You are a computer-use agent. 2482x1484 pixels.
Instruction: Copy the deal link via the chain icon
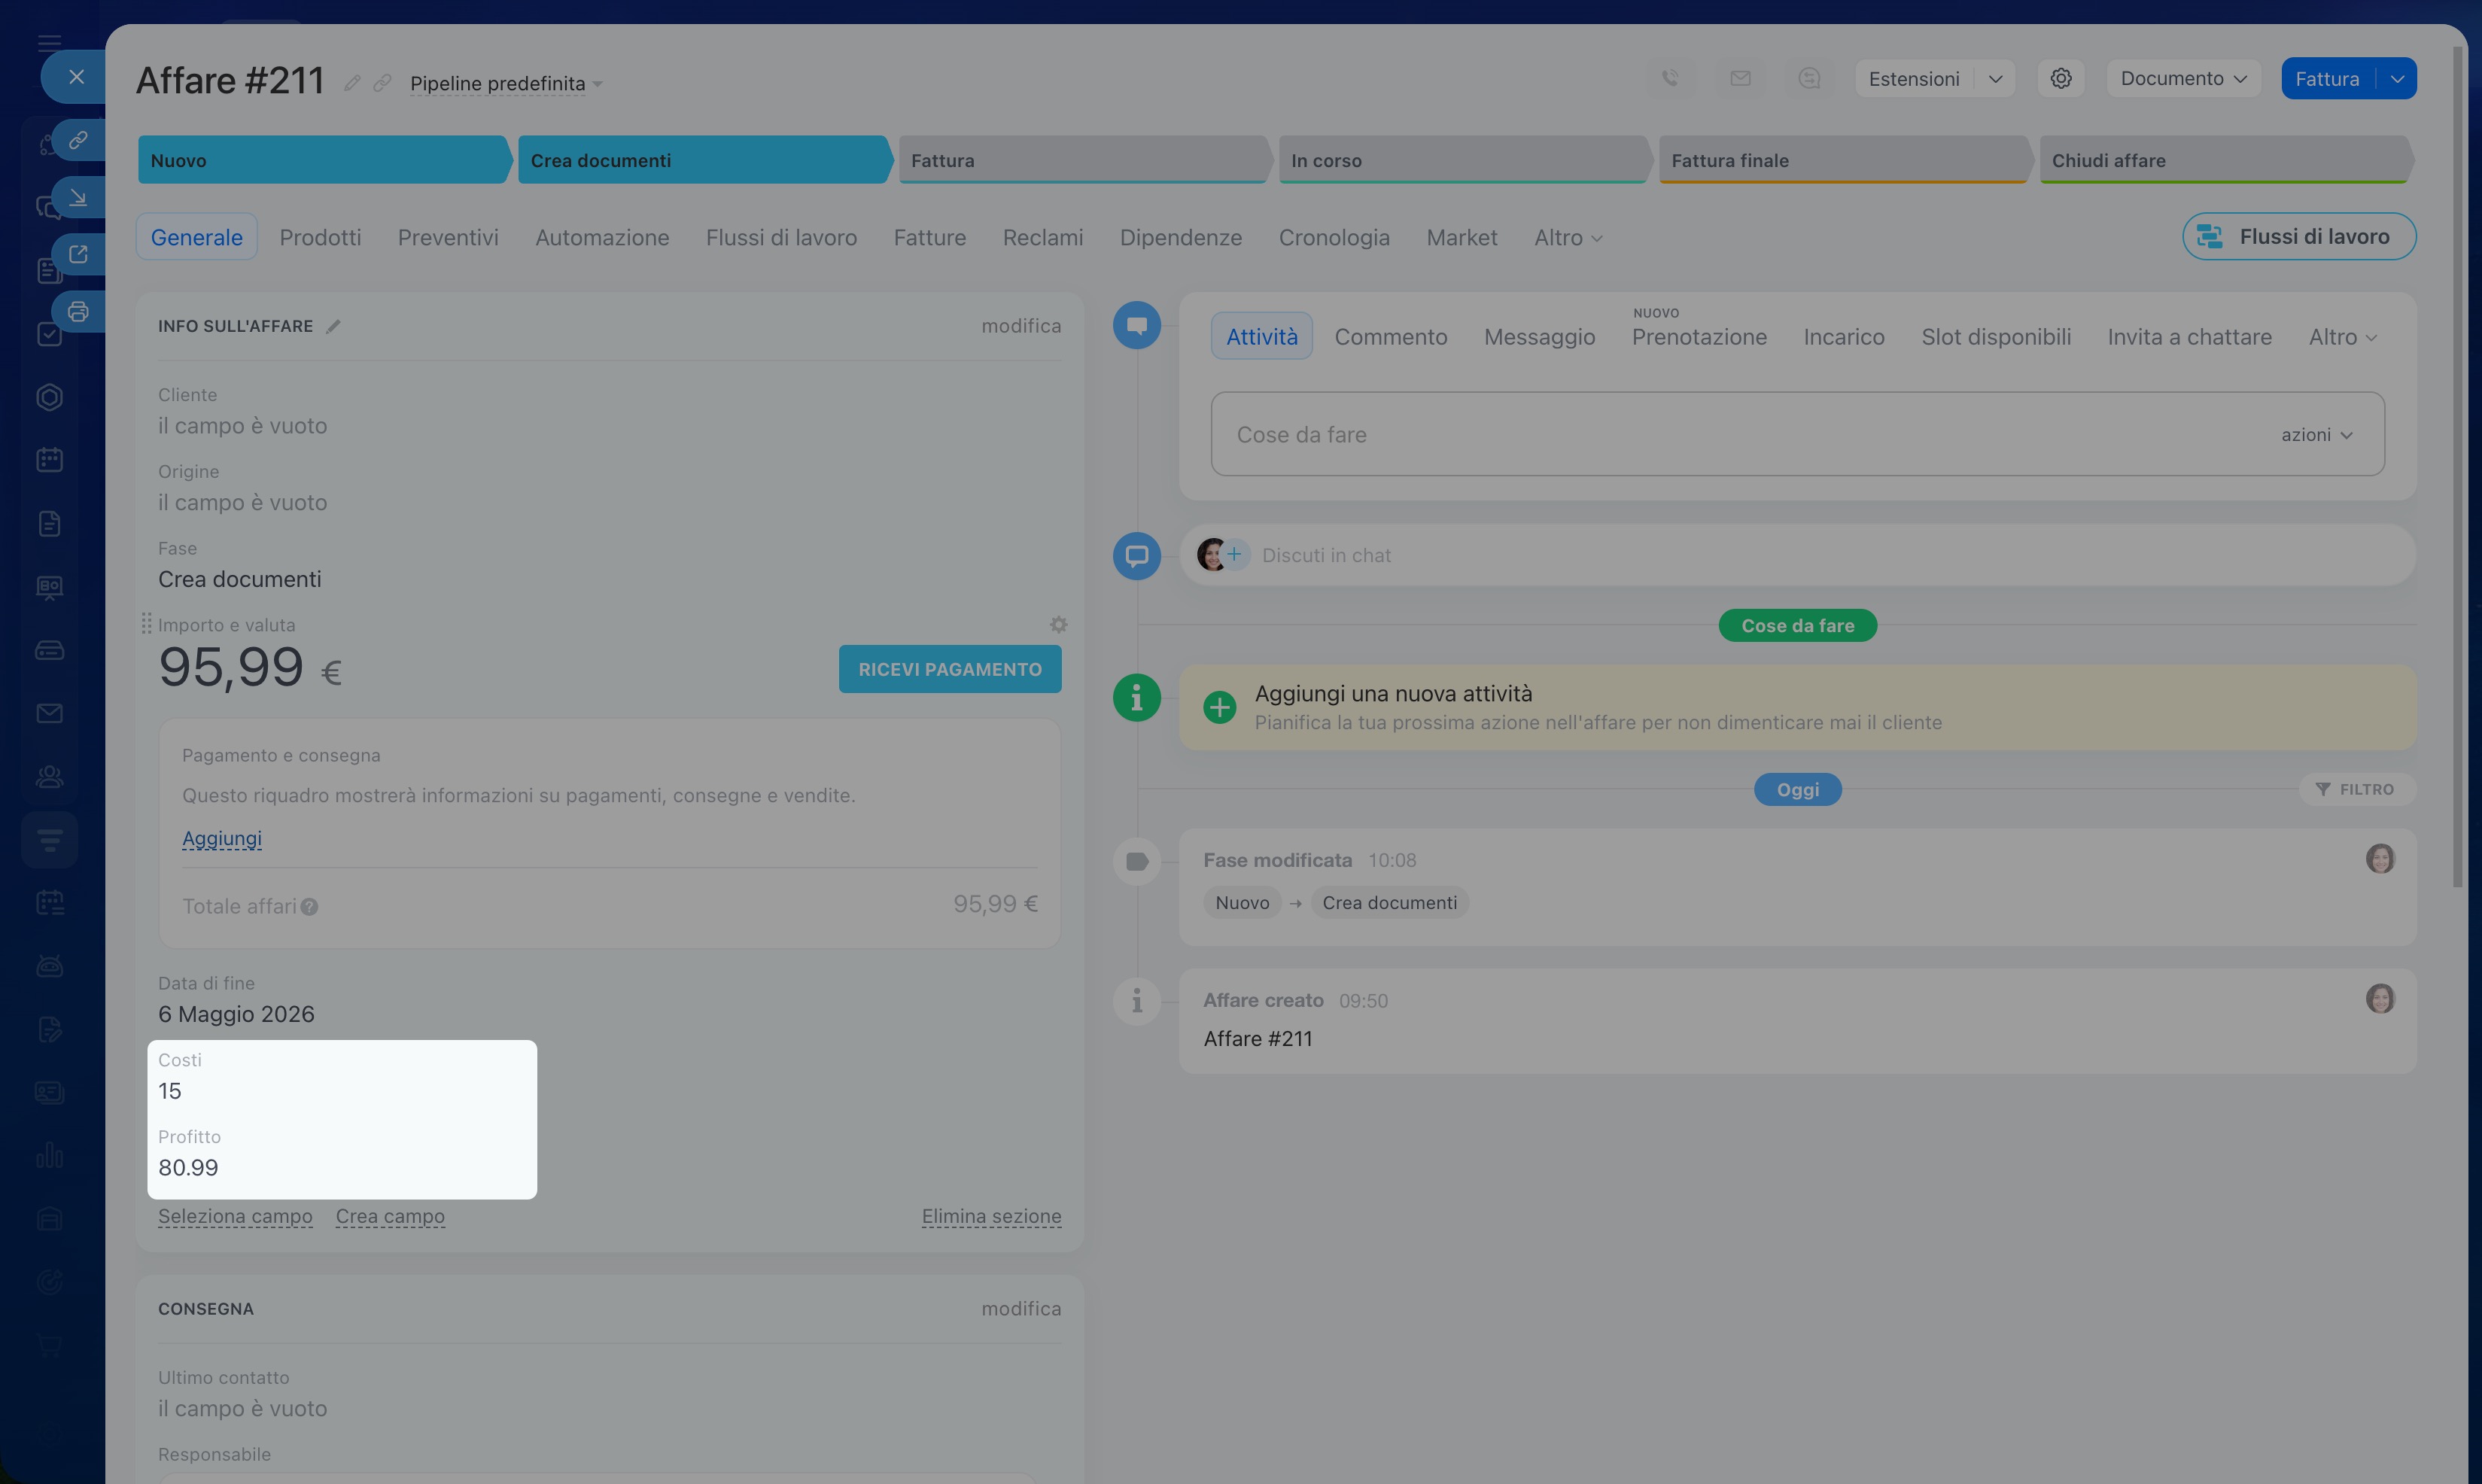[x=382, y=83]
